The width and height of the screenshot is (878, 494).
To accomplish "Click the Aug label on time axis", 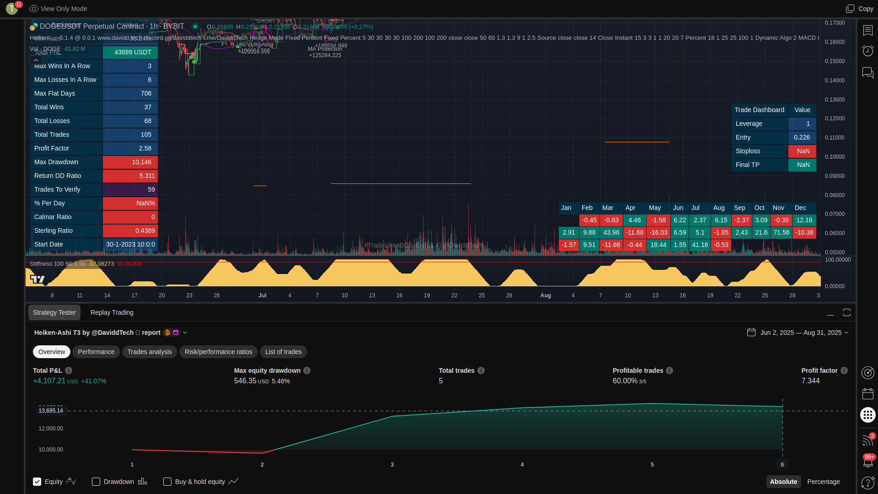I will point(546,295).
